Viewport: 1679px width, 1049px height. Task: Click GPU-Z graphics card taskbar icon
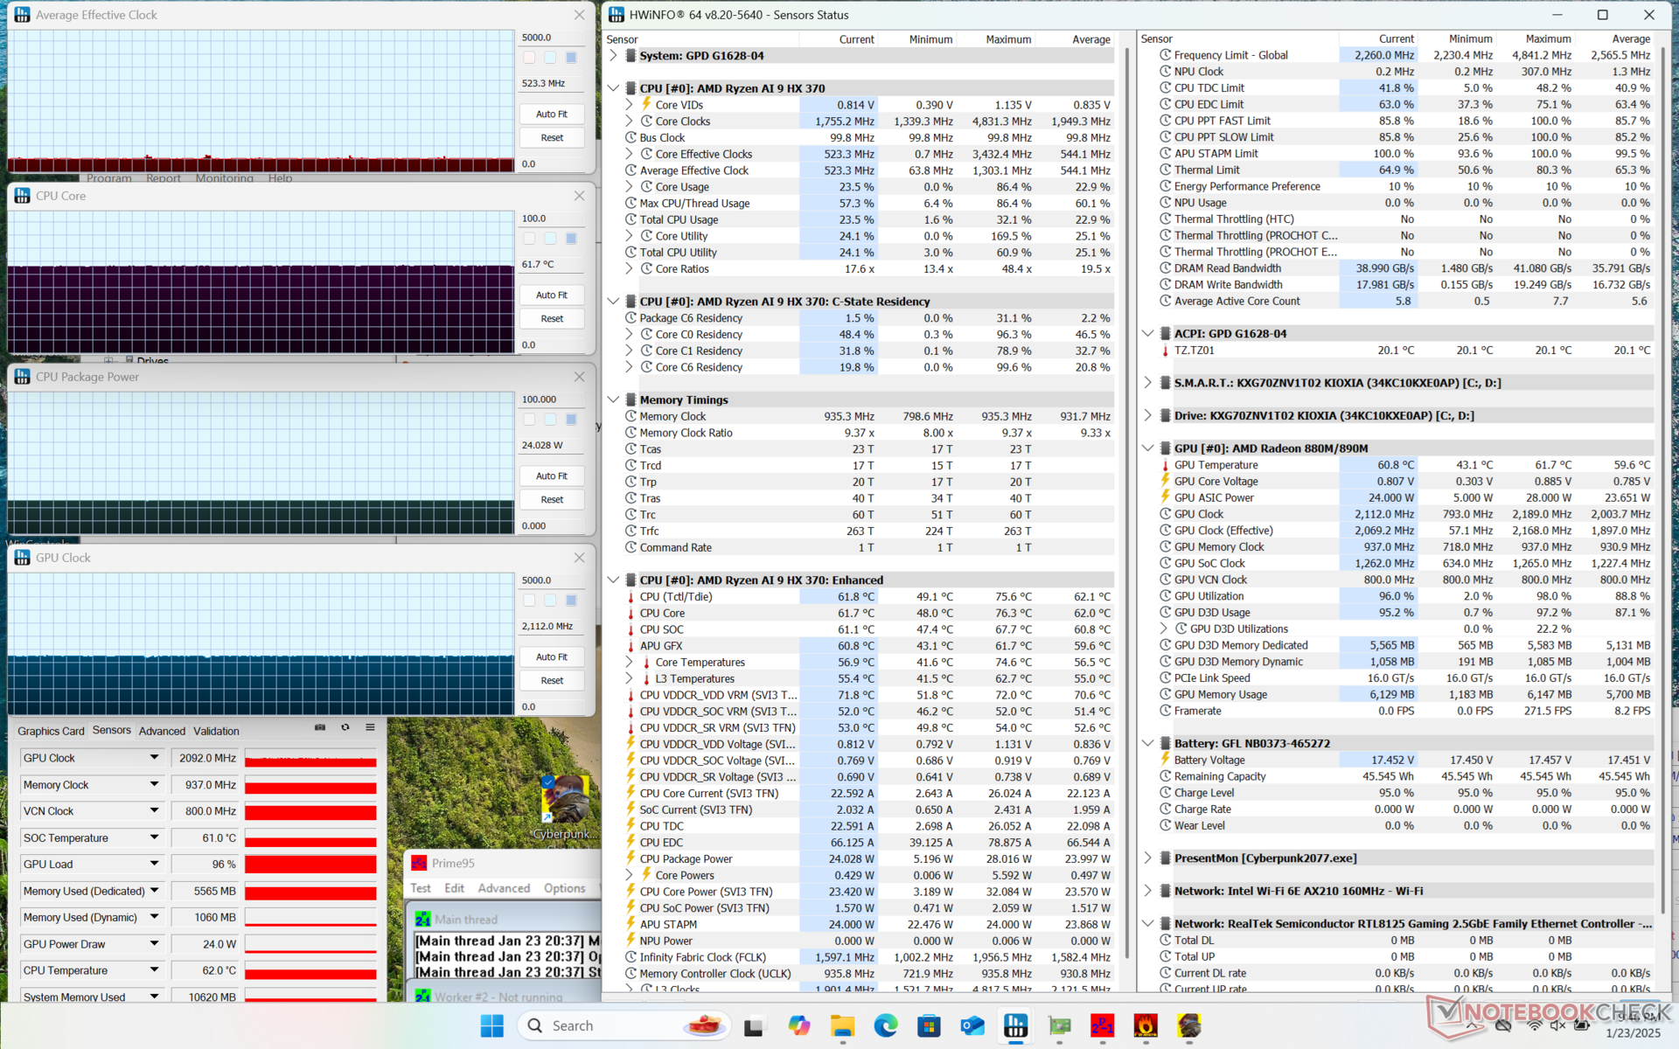pos(1059,1025)
